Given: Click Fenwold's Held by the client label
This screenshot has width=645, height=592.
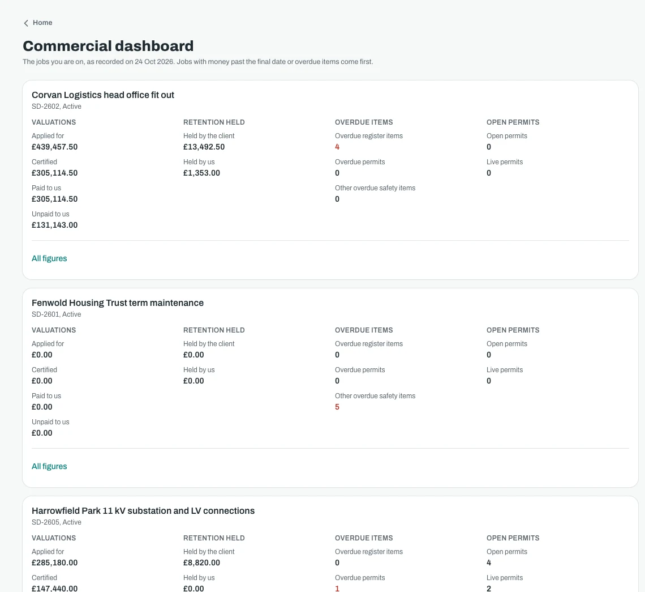Looking at the screenshot, I should pos(209,344).
